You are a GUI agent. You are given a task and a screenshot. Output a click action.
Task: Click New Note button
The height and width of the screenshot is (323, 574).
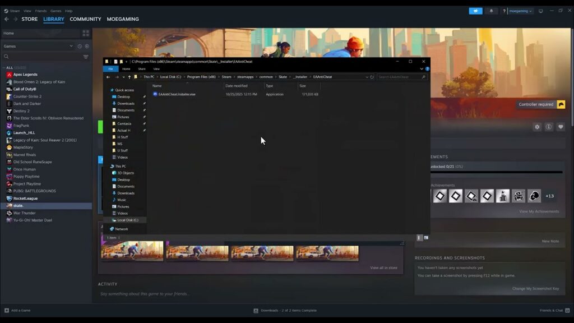coord(550,241)
